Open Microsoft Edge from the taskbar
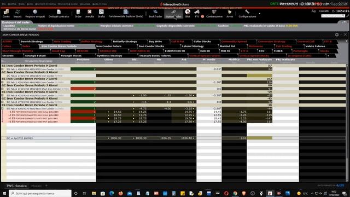Viewport: 350px width, 197px height. (x=112, y=193)
